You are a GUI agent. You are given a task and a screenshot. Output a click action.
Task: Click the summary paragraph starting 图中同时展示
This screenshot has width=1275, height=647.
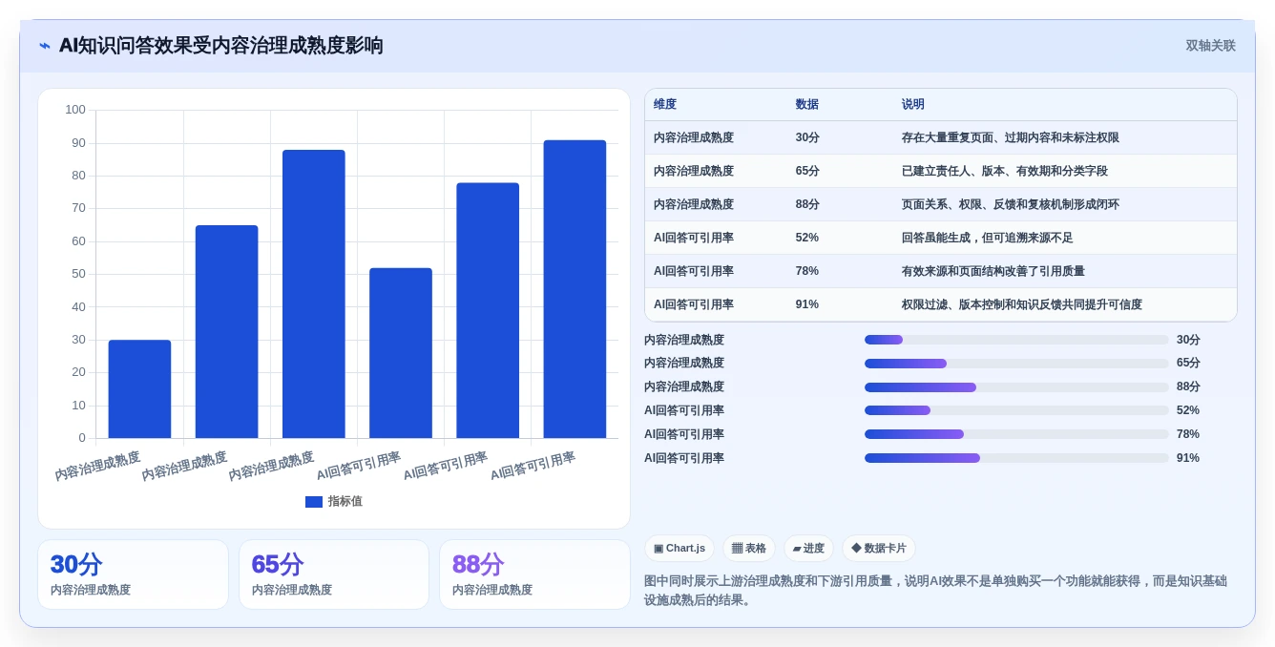point(935,590)
